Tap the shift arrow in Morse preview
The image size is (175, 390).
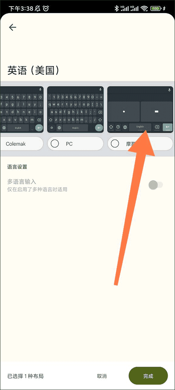pos(111,127)
